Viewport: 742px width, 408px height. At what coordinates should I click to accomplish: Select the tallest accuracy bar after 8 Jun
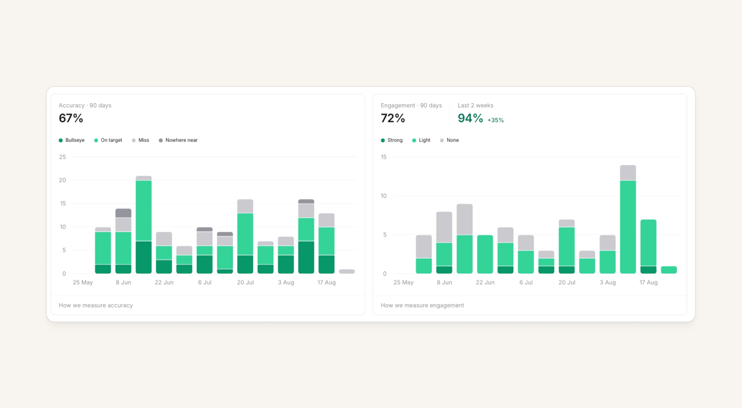click(144, 225)
